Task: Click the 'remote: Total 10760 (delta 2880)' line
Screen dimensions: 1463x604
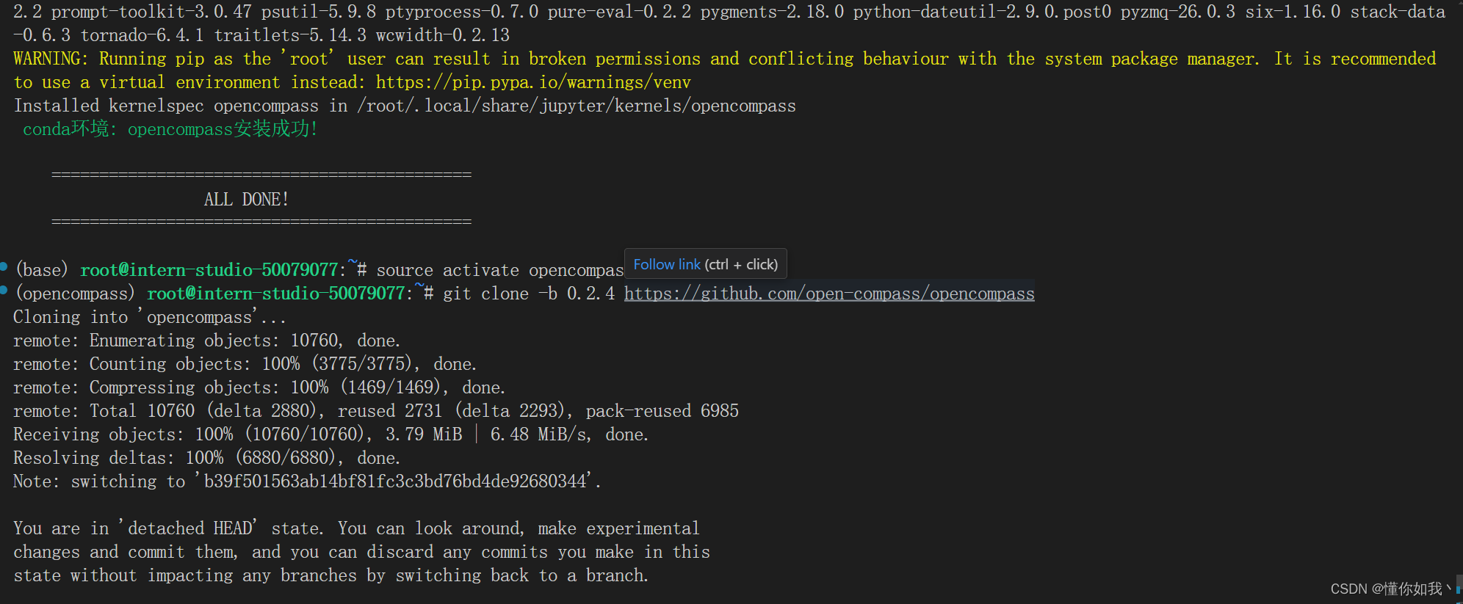Action: tap(376, 411)
